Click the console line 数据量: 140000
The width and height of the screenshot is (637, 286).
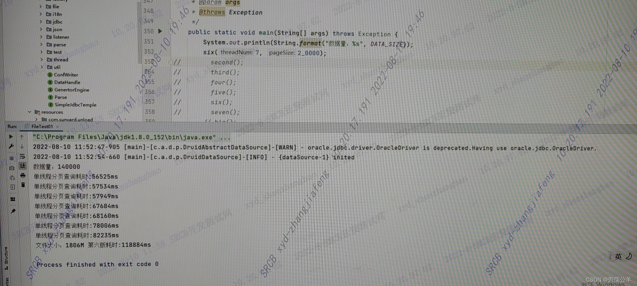(57, 167)
